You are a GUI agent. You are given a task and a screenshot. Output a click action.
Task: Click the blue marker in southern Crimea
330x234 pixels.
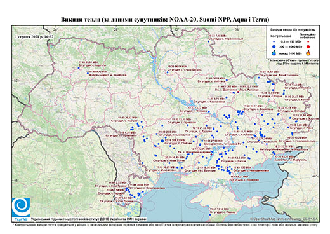(x=210, y=215)
